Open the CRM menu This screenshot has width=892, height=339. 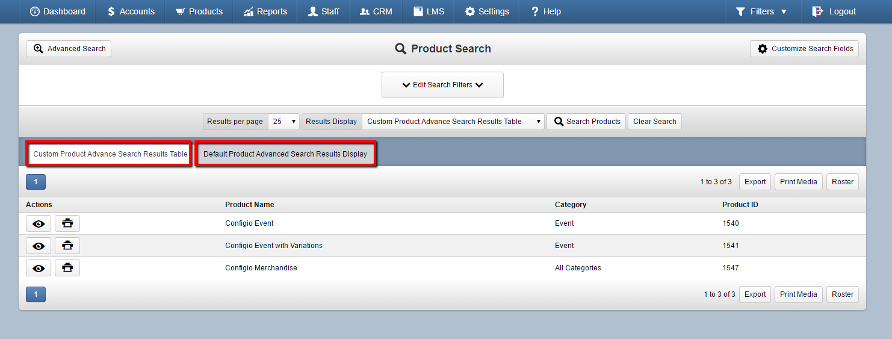tap(376, 11)
